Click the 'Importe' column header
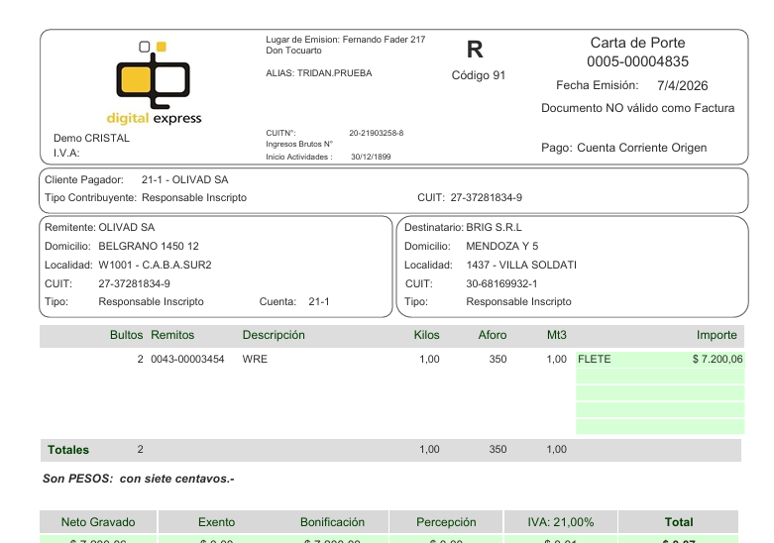The image size is (774, 543). tap(717, 335)
